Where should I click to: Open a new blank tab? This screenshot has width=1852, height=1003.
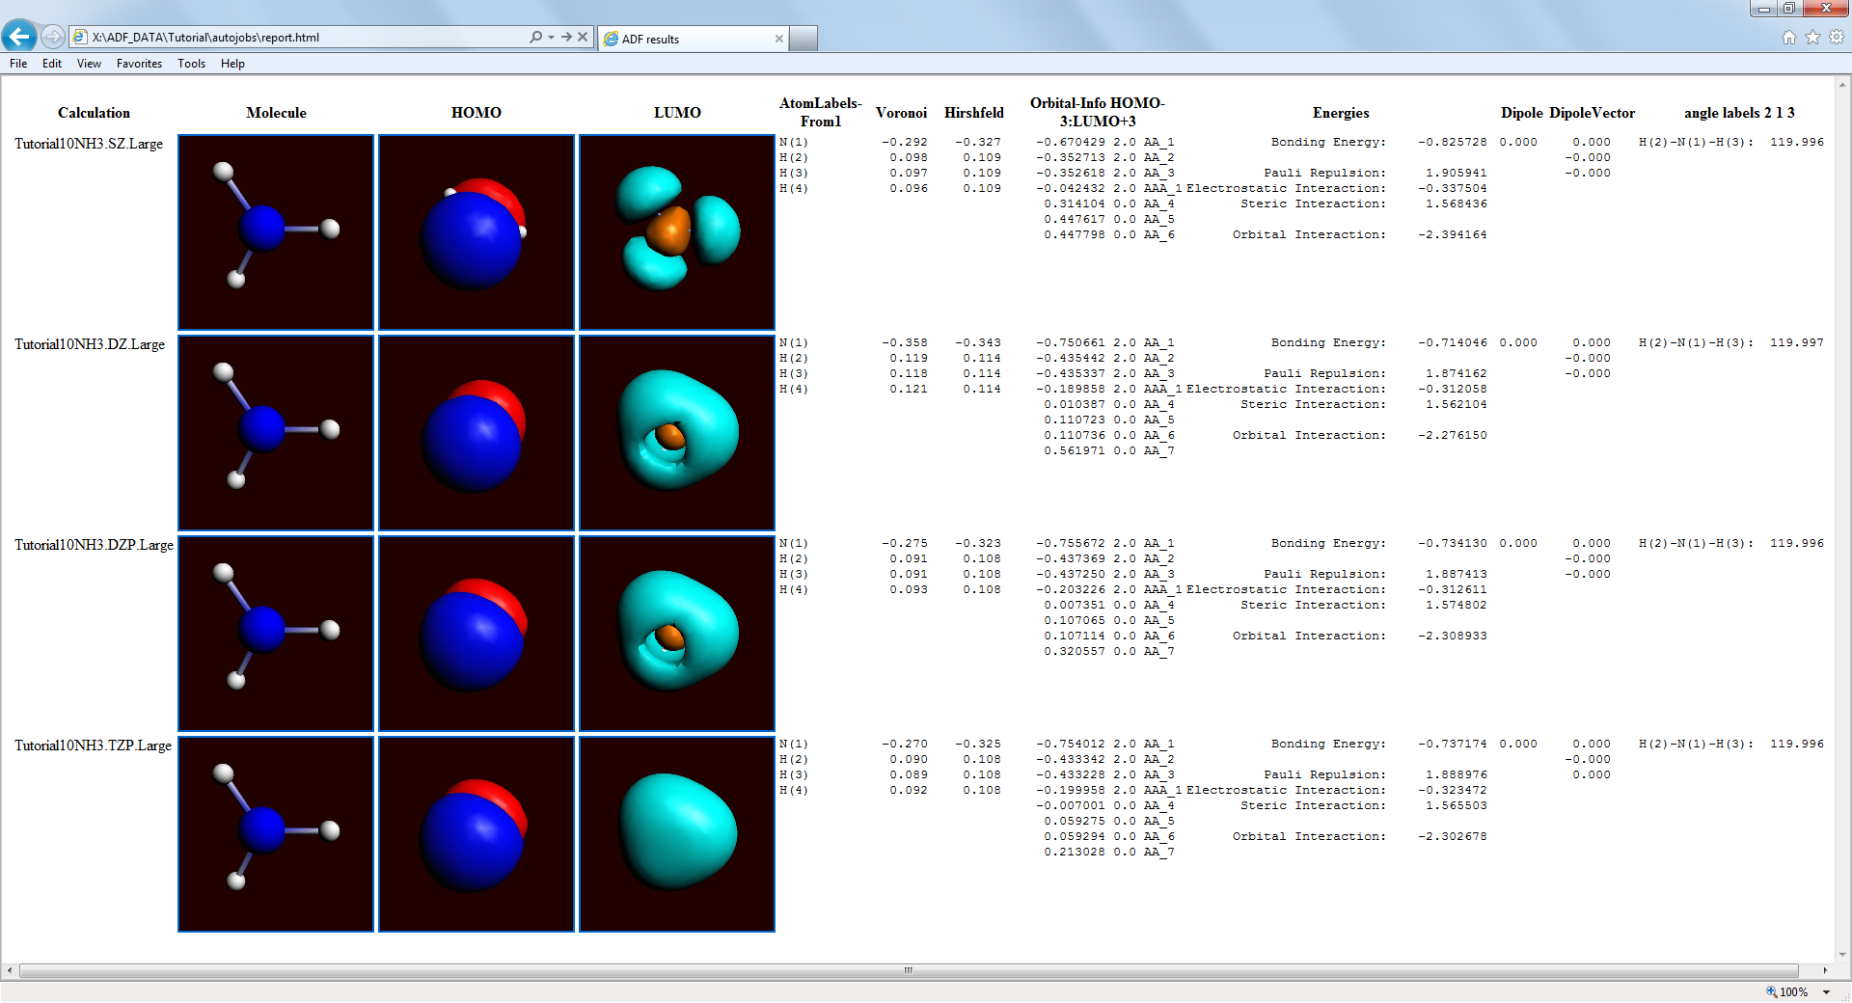pyautogui.click(x=803, y=39)
